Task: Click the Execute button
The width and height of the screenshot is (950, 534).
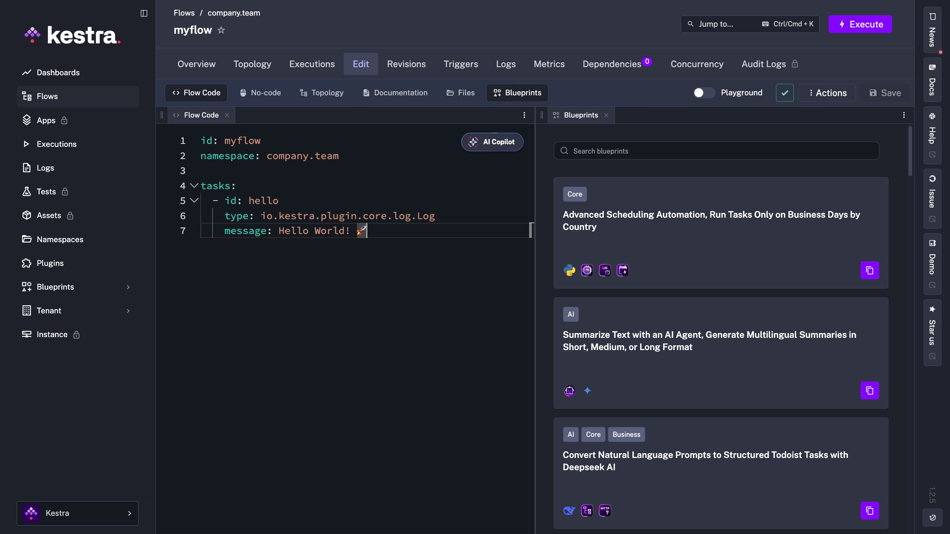Action: pos(860,24)
